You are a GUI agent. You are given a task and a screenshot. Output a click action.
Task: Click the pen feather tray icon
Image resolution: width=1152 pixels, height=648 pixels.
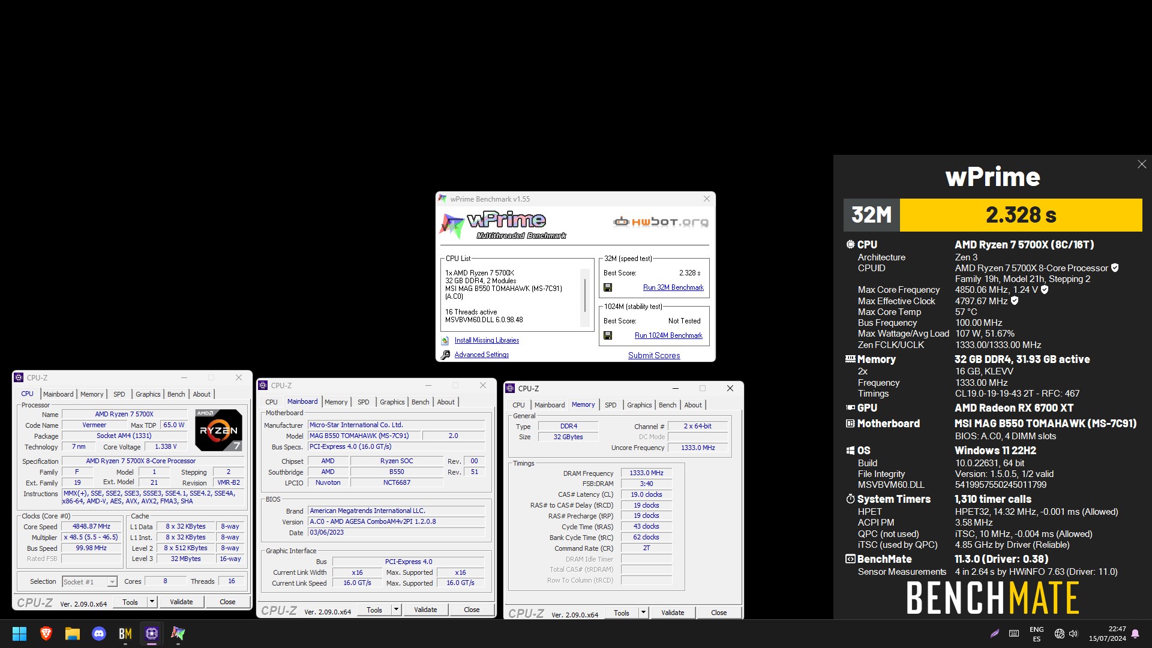(995, 634)
